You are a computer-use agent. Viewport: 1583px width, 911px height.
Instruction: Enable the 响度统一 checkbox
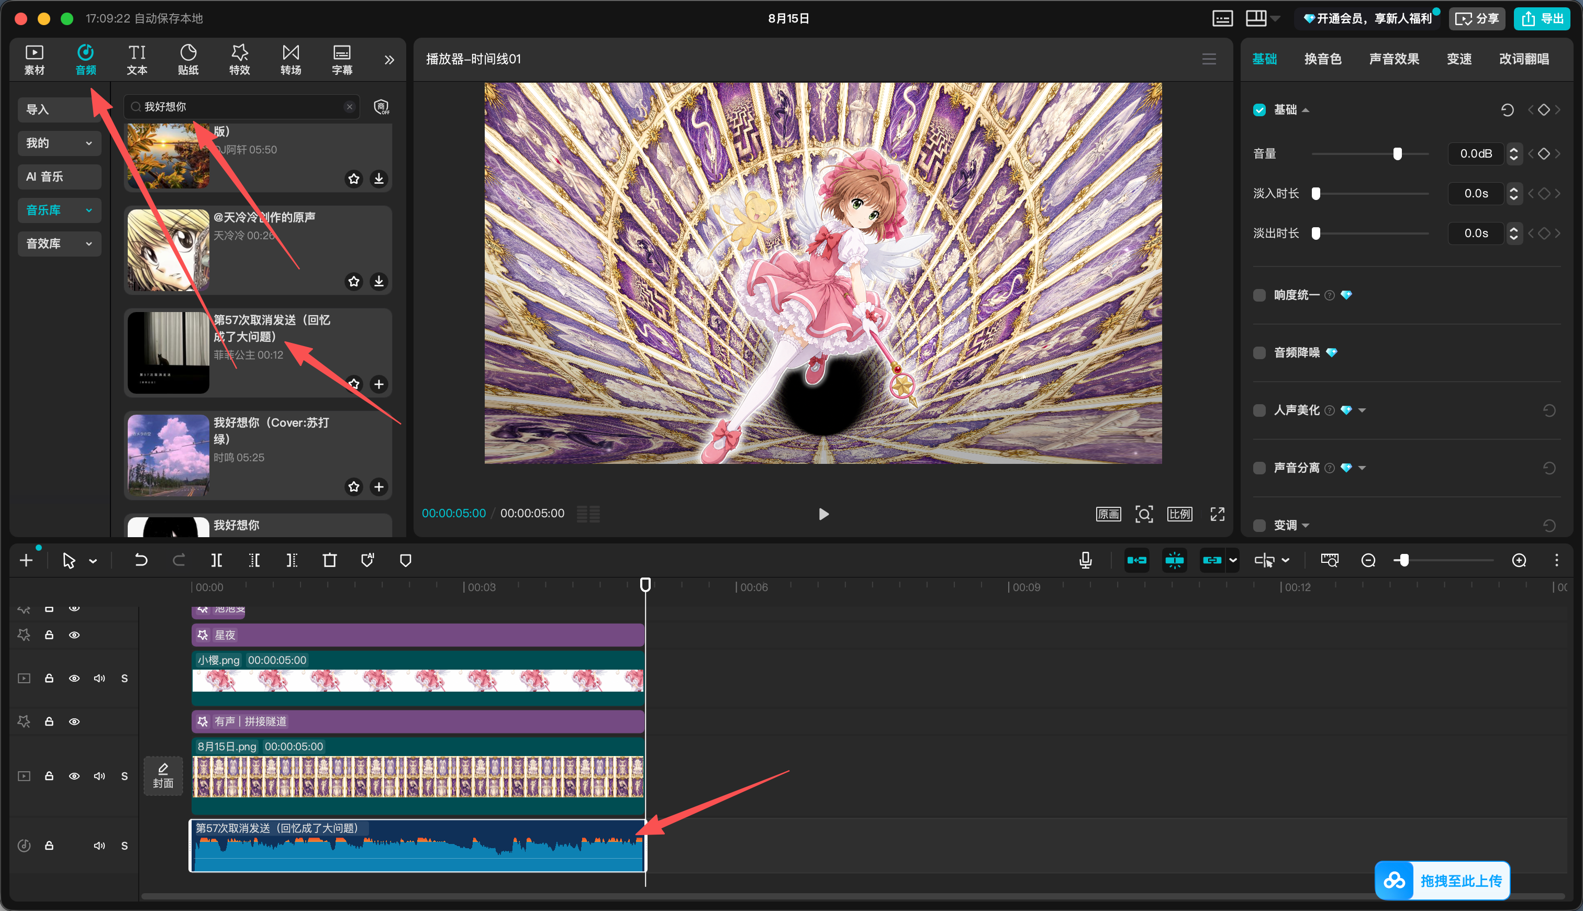[x=1259, y=295]
